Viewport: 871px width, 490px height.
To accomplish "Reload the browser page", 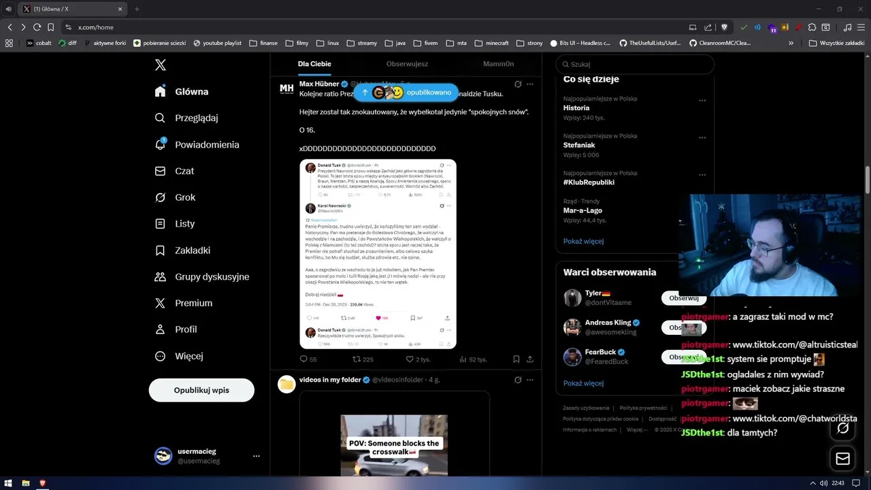I will pyautogui.click(x=37, y=27).
